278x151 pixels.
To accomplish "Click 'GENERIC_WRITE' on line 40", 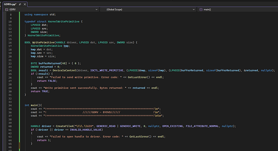I will [x=130, y=126].
